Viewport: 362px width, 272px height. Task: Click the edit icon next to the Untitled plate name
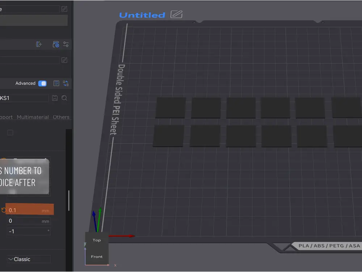click(x=176, y=15)
